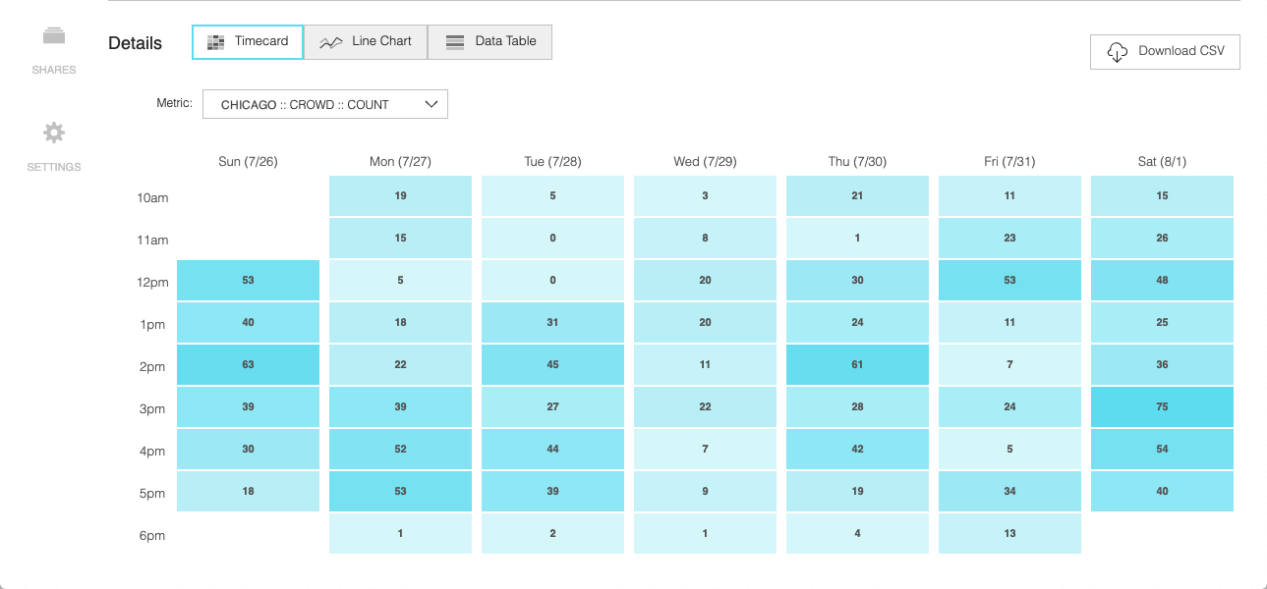Click Sunday 4pm cell showing 30
Screen dimensions: 1267x589
pyautogui.click(x=248, y=449)
